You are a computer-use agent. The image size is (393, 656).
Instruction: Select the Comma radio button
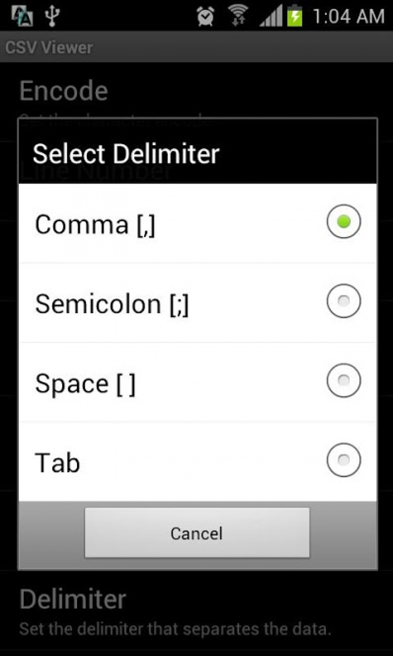pyautogui.click(x=344, y=222)
